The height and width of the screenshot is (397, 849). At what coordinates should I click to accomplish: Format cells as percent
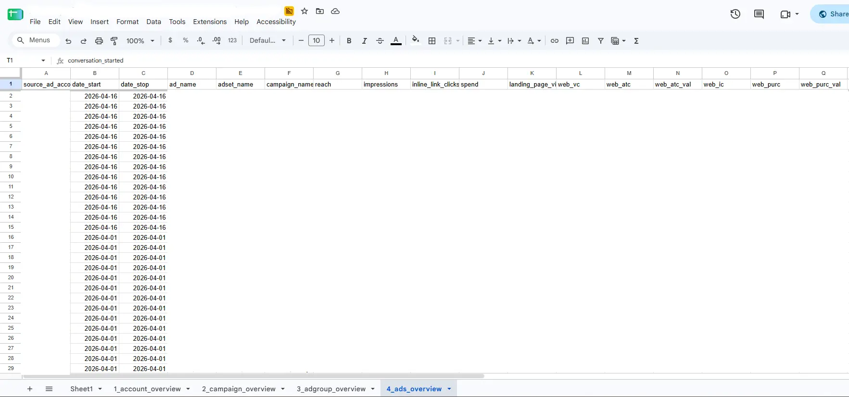pyautogui.click(x=186, y=40)
